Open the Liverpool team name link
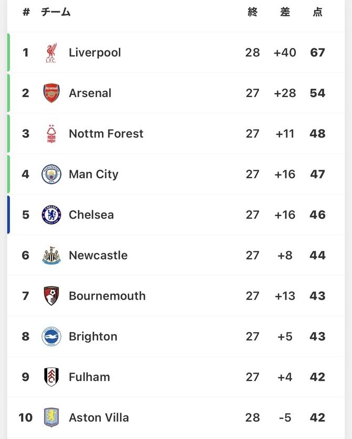 coord(95,53)
